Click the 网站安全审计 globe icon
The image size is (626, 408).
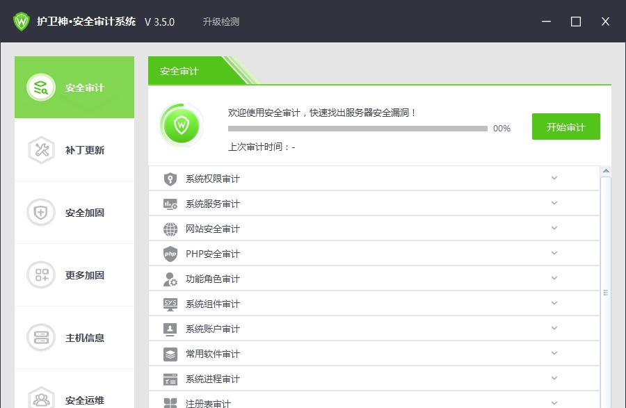pos(169,228)
